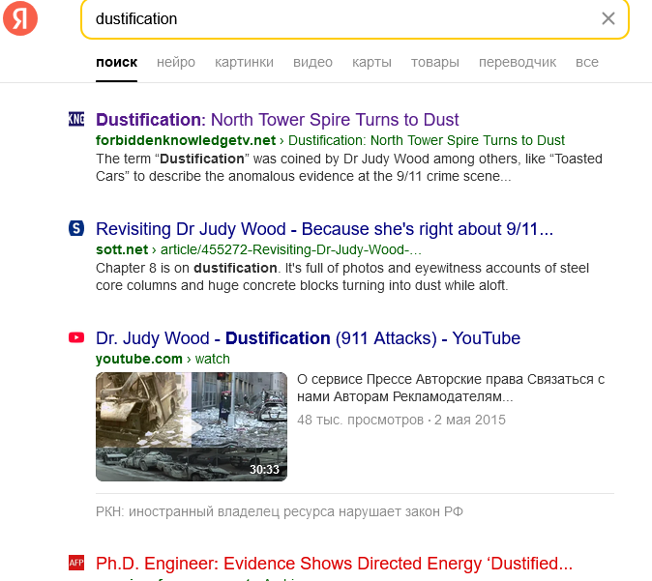The height and width of the screenshot is (581, 652).
Task: Click the forbiddenknowledgetv favicon
Action: (76, 119)
